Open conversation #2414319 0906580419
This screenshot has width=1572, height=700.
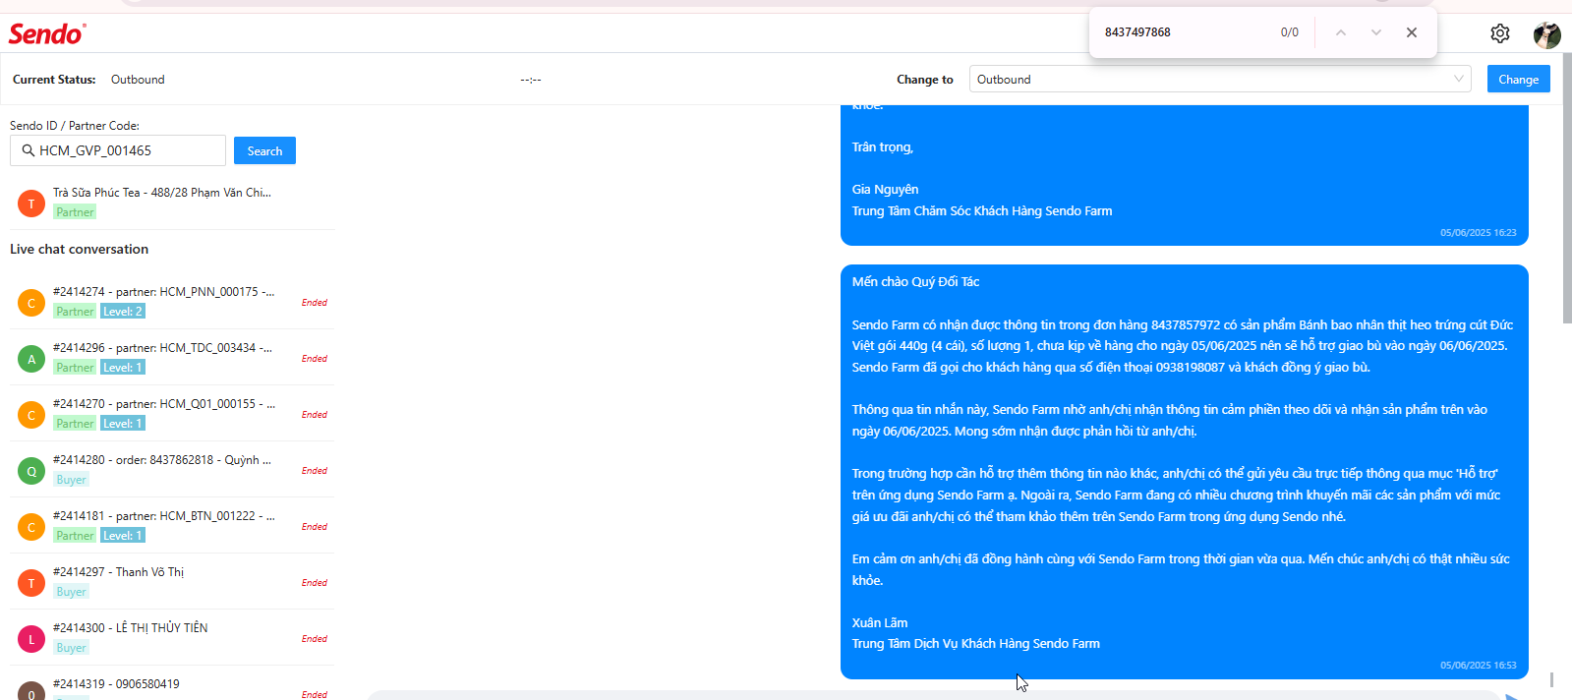[x=172, y=686]
